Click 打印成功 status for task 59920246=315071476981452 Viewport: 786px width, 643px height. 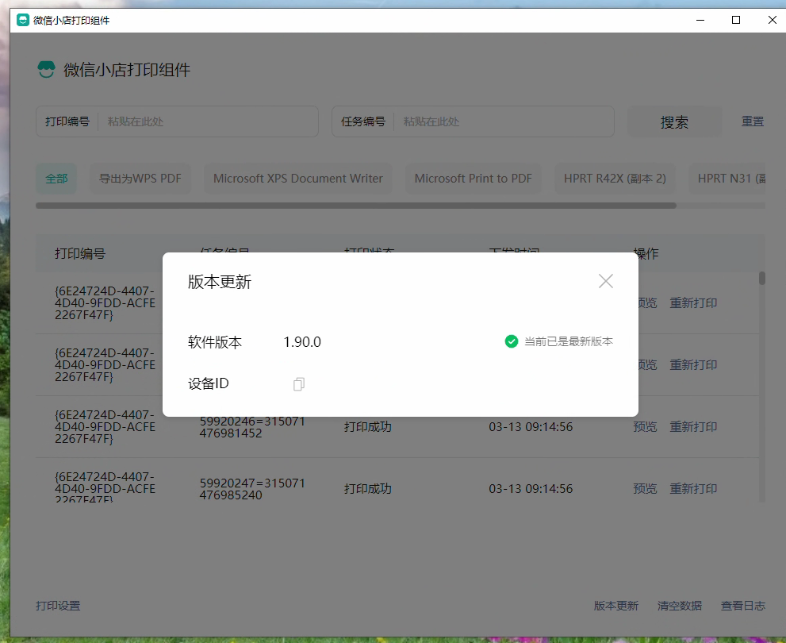click(x=367, y=427)
